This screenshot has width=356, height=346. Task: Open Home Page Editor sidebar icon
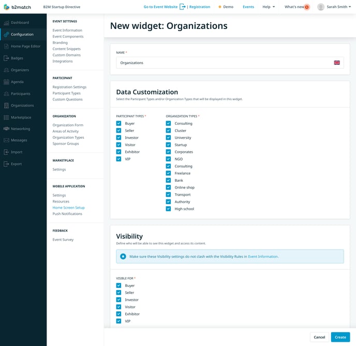point(6,46)
